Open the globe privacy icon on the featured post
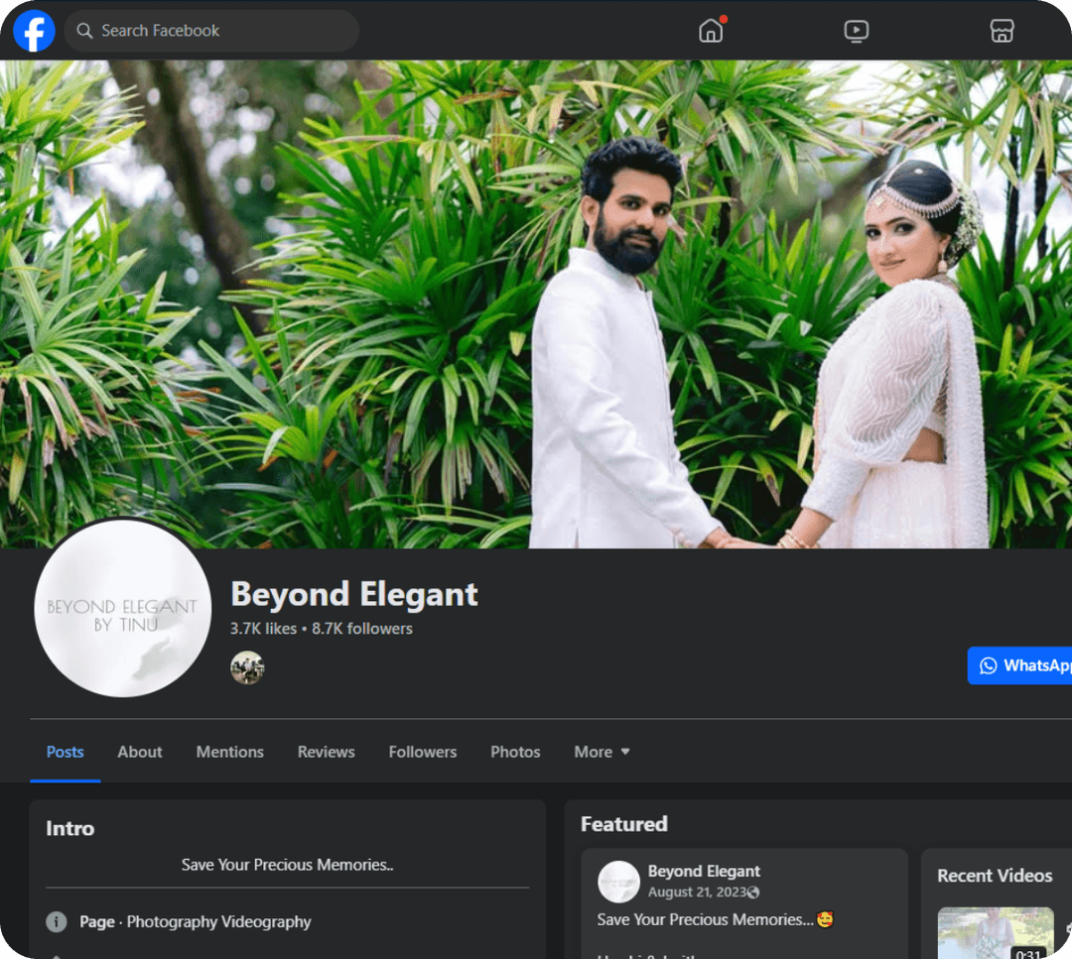 [x=750, y=892]
